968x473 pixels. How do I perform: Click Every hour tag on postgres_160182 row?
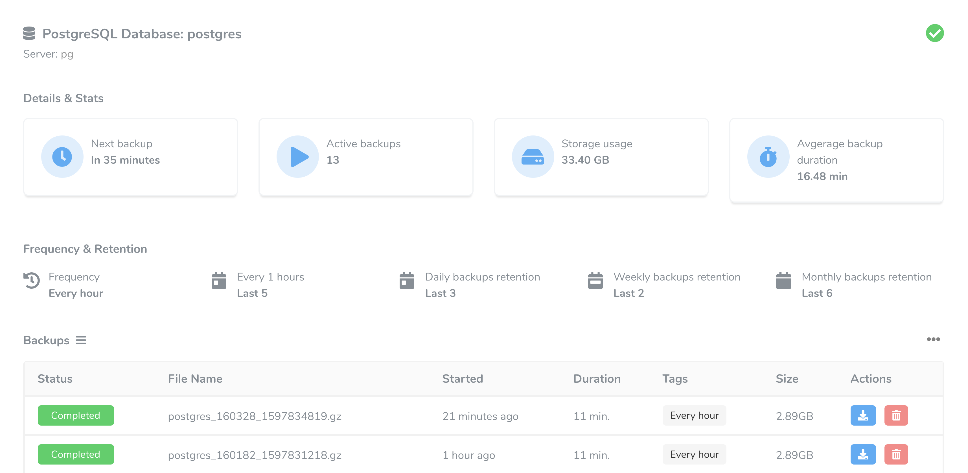tap(694, 454)
